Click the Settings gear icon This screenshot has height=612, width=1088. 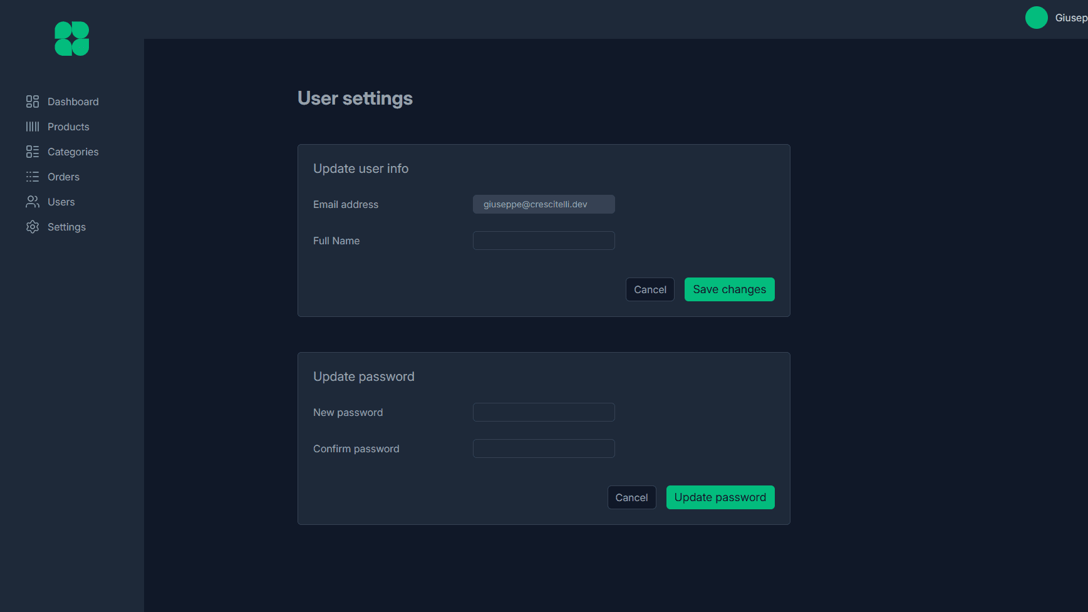(x=33, y=226)
